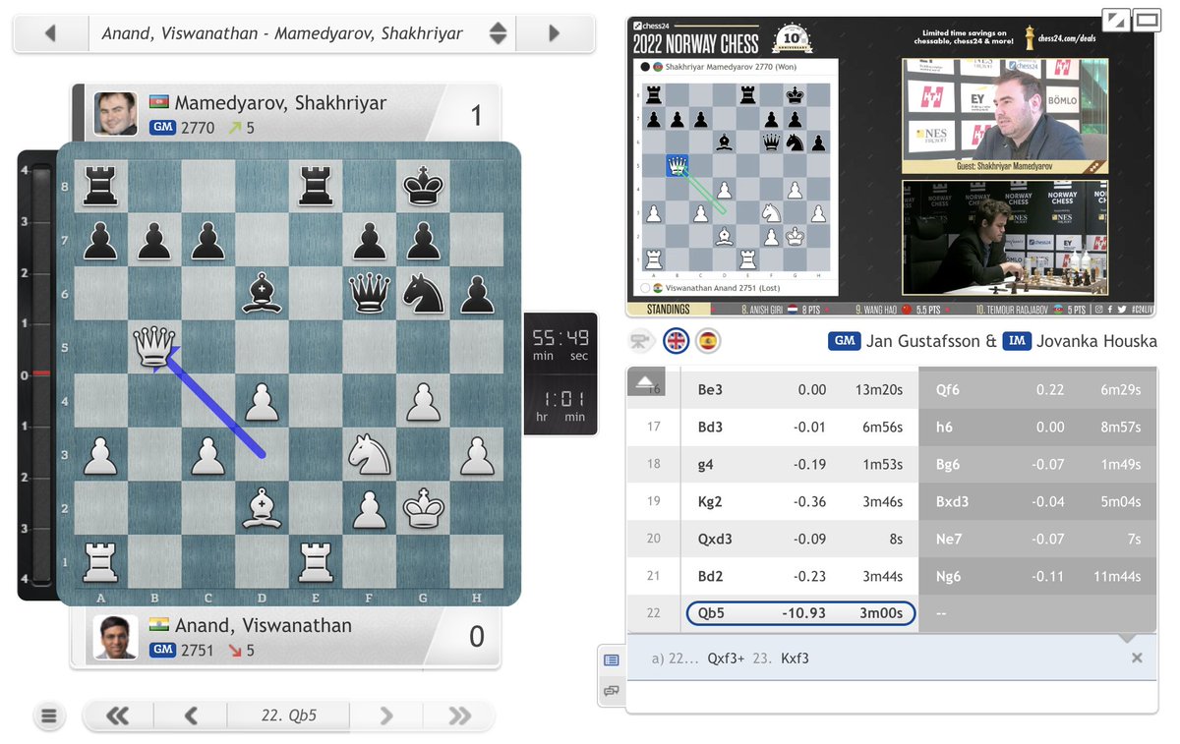Open the board hamburger menu

[x=50, y=716]
